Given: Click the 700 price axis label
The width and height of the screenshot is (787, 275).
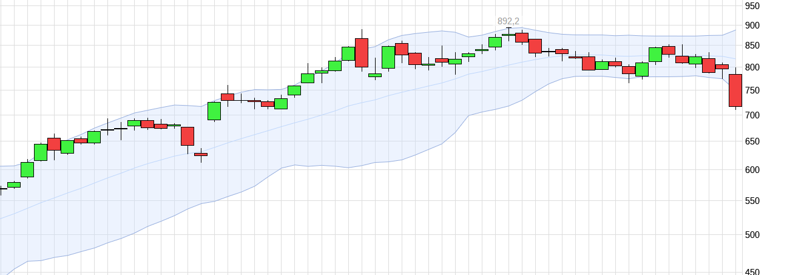Looking at the screenshot, I should coord(752,115).
